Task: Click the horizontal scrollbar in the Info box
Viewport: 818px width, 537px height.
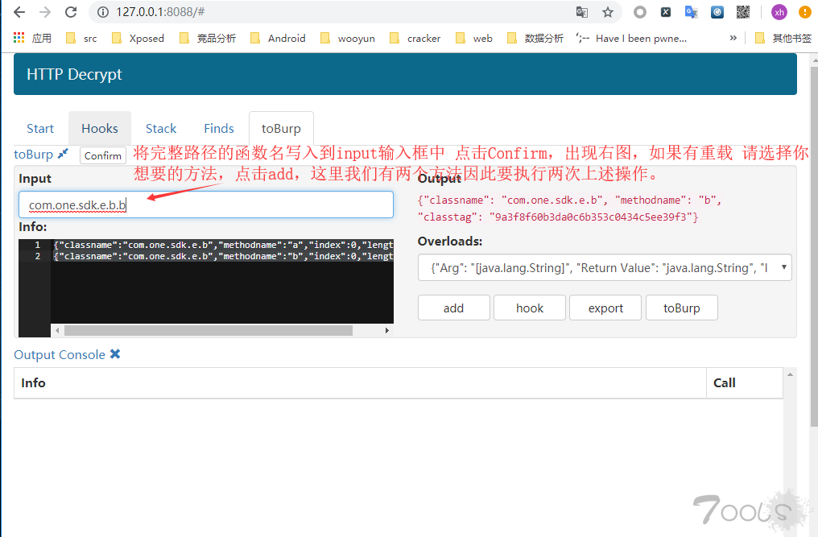Action: [209, 330]
